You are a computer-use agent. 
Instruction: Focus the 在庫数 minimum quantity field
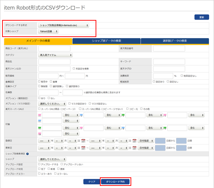pos(49,92)
